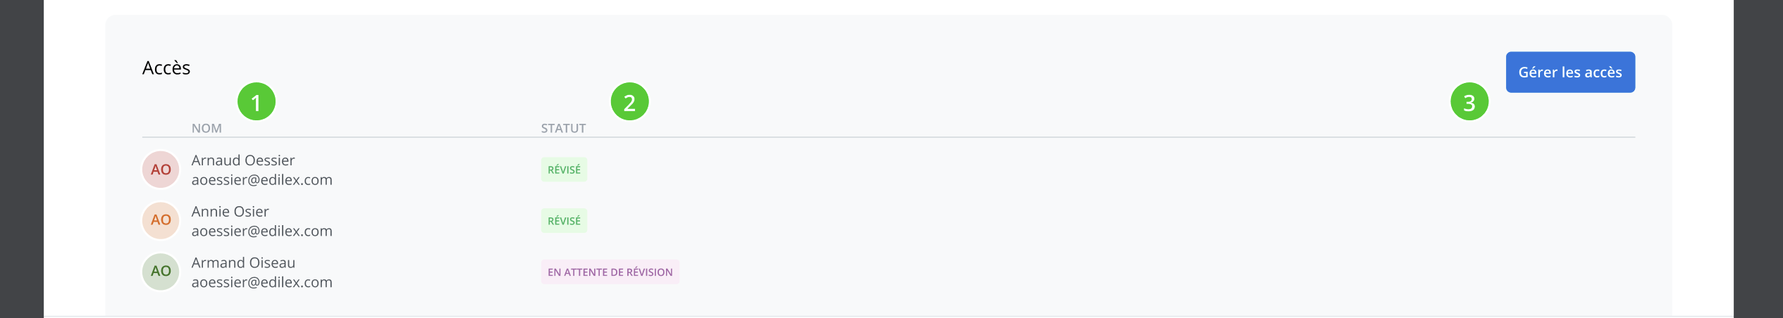
Task: Click the Accès section heading
Action: 166,68
